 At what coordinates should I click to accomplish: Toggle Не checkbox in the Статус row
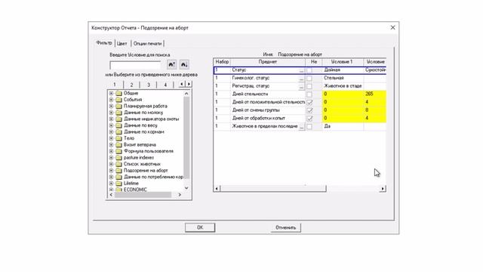click(x=309, y=70)
